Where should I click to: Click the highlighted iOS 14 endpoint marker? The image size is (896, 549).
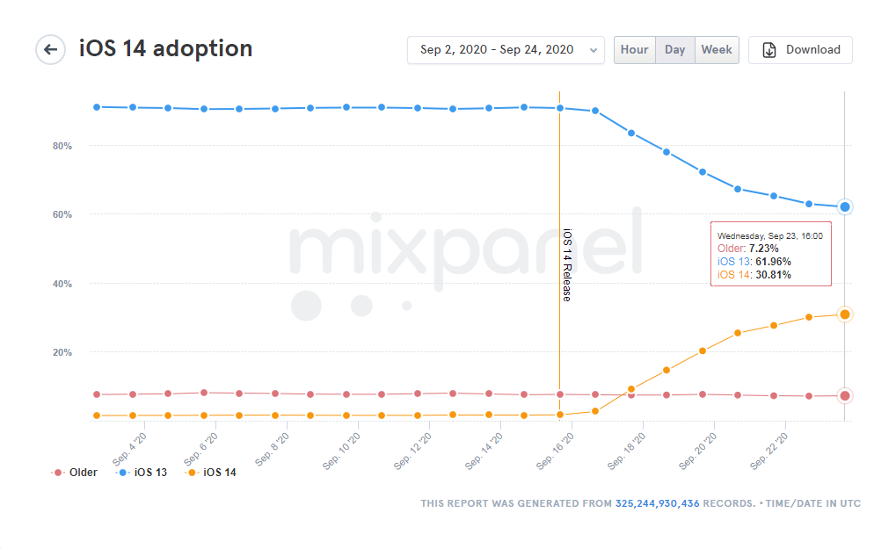844,314
